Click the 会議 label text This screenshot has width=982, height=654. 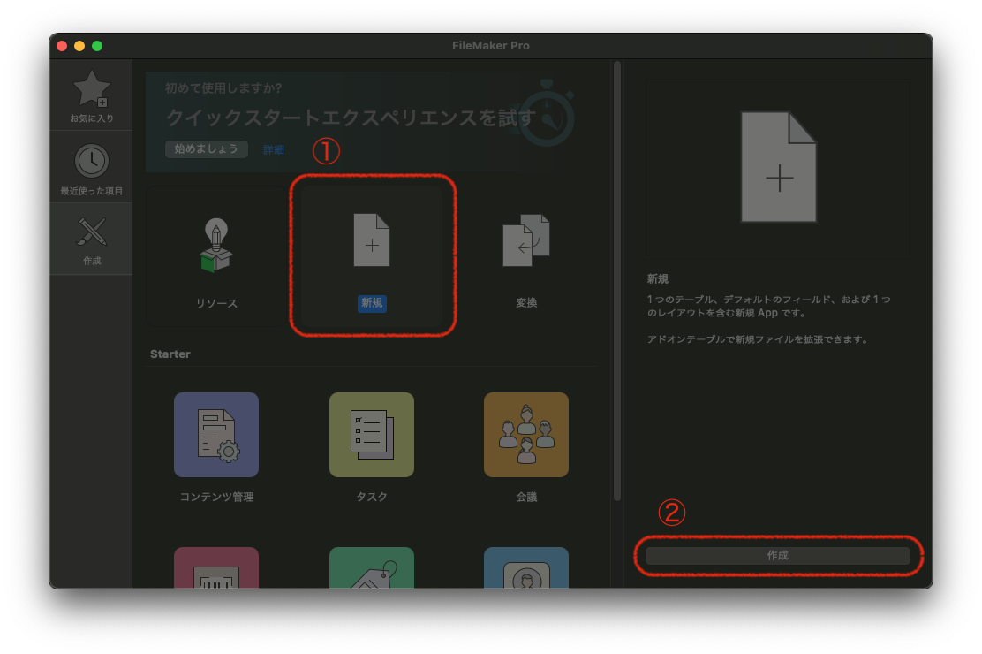pos(526,498)
